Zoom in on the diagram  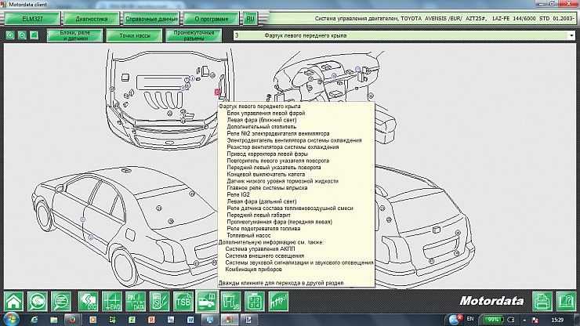click(10, 35)
